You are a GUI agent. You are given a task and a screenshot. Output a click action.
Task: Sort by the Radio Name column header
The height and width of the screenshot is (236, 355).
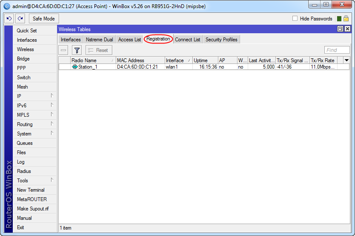coord(93,60)
